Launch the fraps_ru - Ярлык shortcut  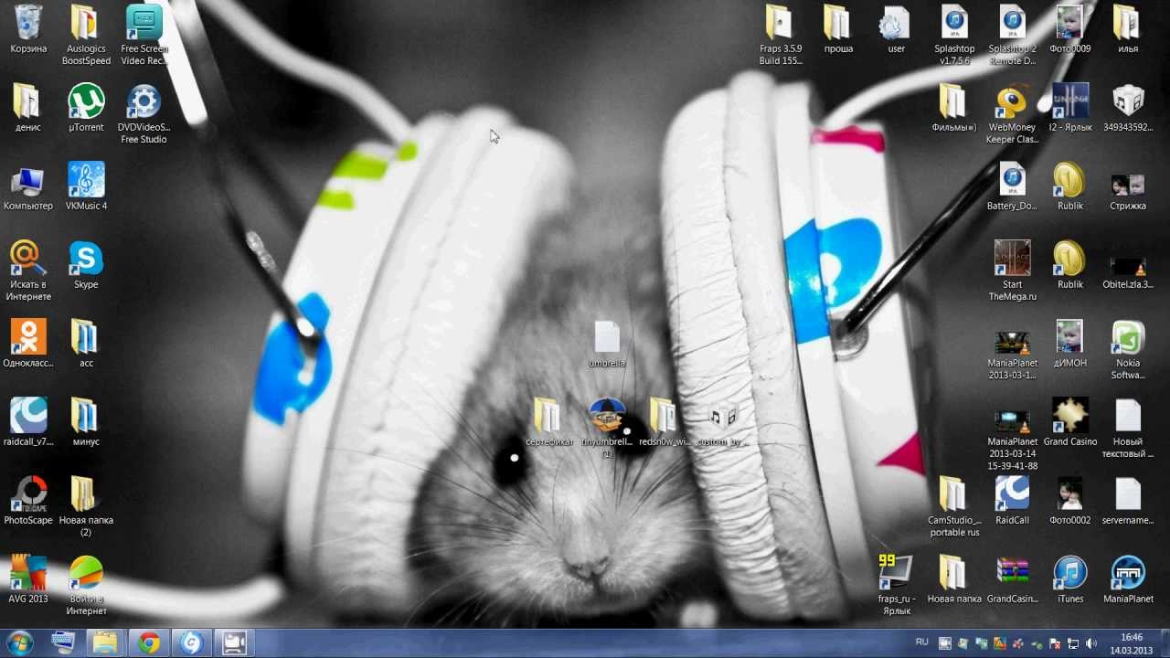coord(896,585)
